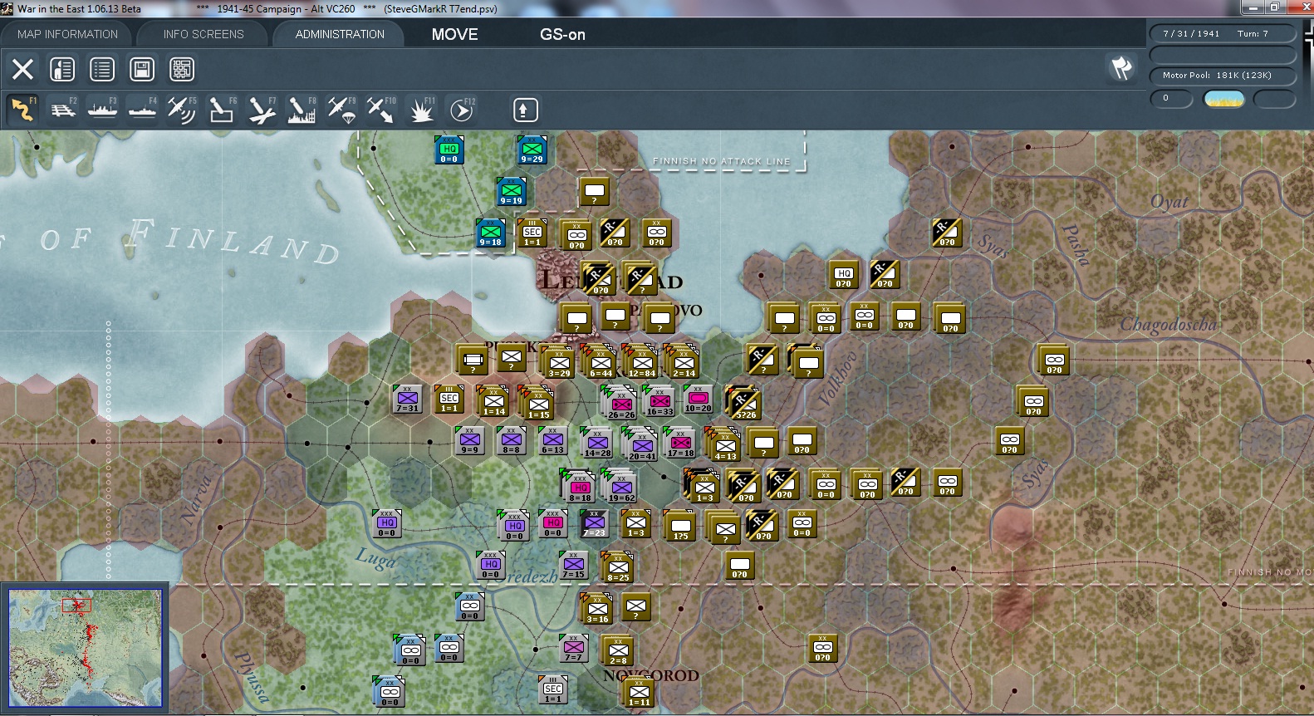The height and width of the screenshot is (716, 1314).
Task: Select the Finnish unit counter 9=19
Action: tap(511, 192)
